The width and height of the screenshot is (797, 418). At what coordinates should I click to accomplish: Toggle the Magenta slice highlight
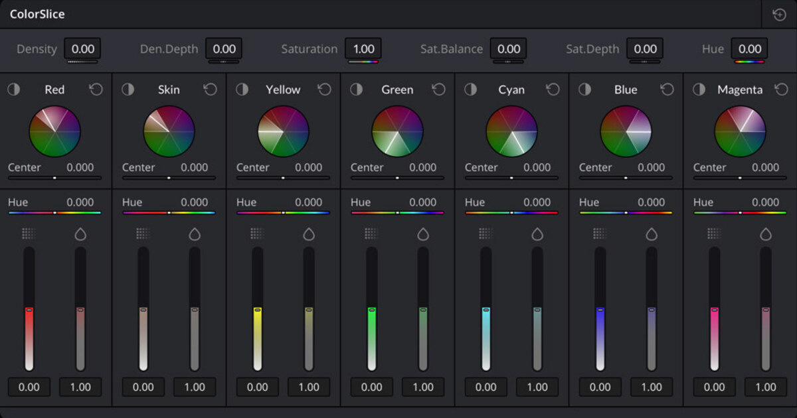(699, 90)
